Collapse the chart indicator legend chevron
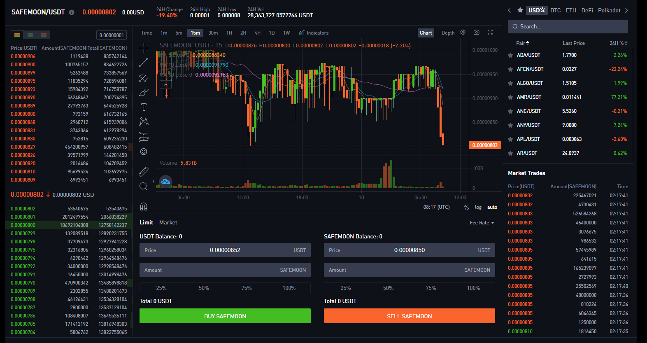The height and width of the screenshot is (343, 647). pos(165,85)
